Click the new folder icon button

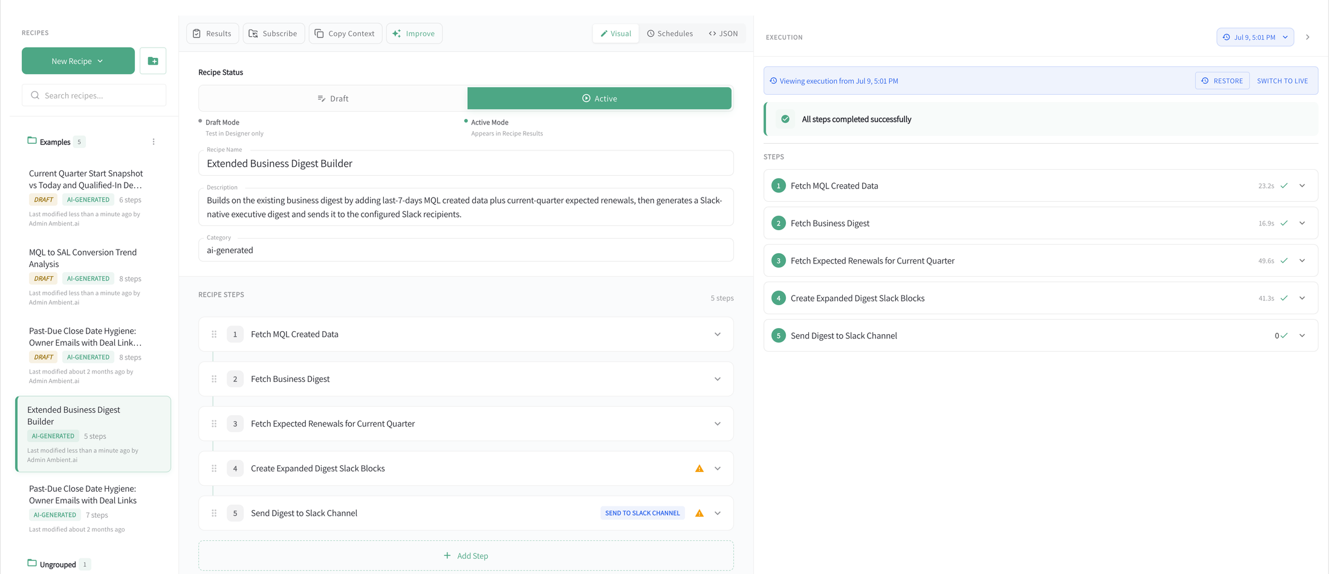pos(153,61)
